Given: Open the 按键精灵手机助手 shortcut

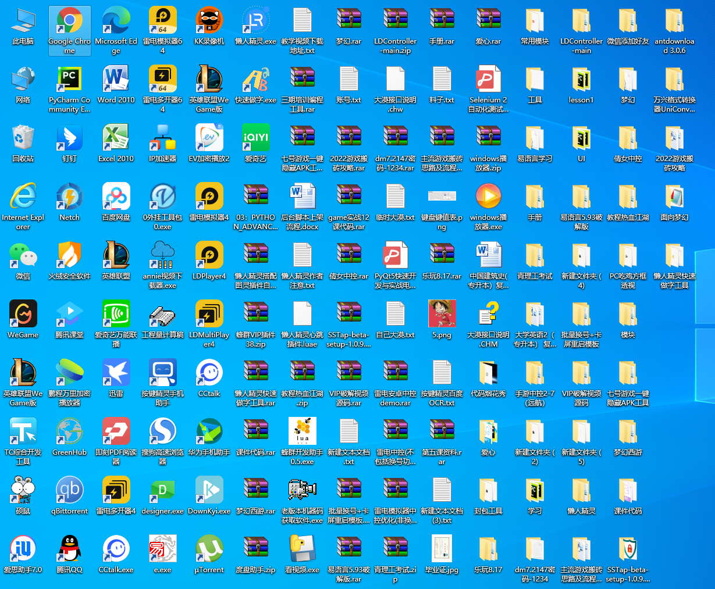Looking at the screenshot, I should (163, 383).
